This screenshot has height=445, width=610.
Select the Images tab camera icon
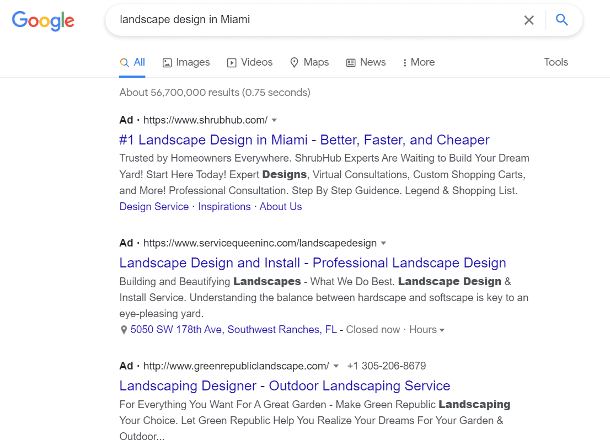167,62
